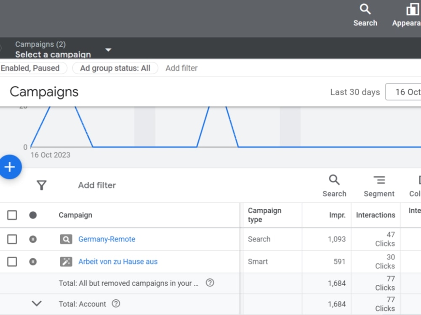Image resolution: width=421 pixels, height=315 pixels.
Task: Open the Ad group status: All filter
Action: point(115,68)
